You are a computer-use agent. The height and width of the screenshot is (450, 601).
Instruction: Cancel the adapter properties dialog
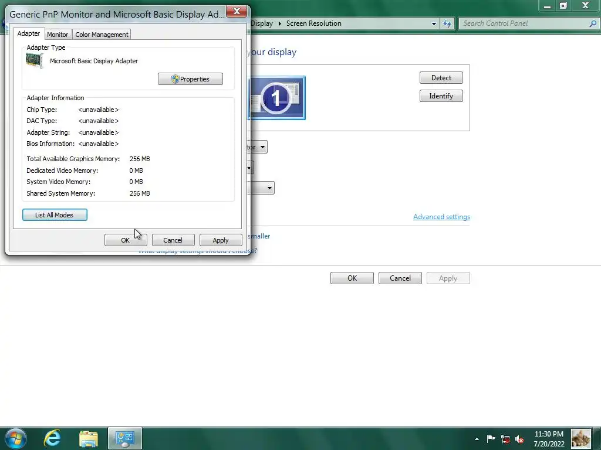click(173, 240)
